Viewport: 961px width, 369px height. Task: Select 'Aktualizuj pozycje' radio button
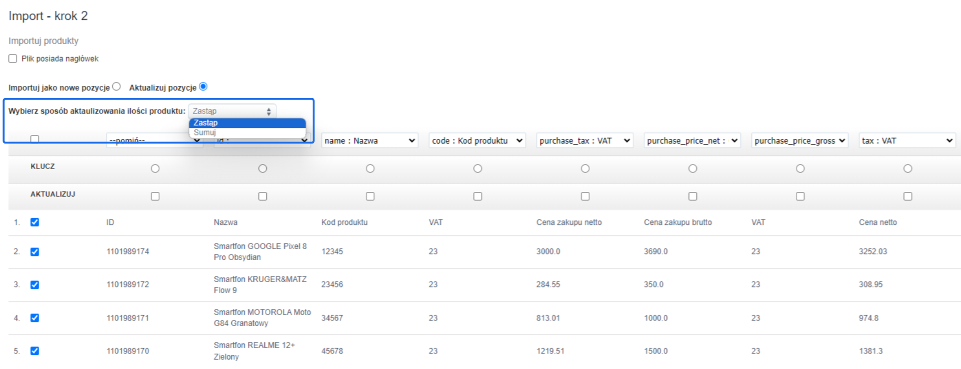click(203, 86)
